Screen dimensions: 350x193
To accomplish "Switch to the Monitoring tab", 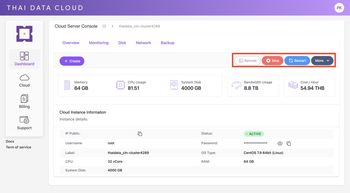I will (x=99, y=43).
